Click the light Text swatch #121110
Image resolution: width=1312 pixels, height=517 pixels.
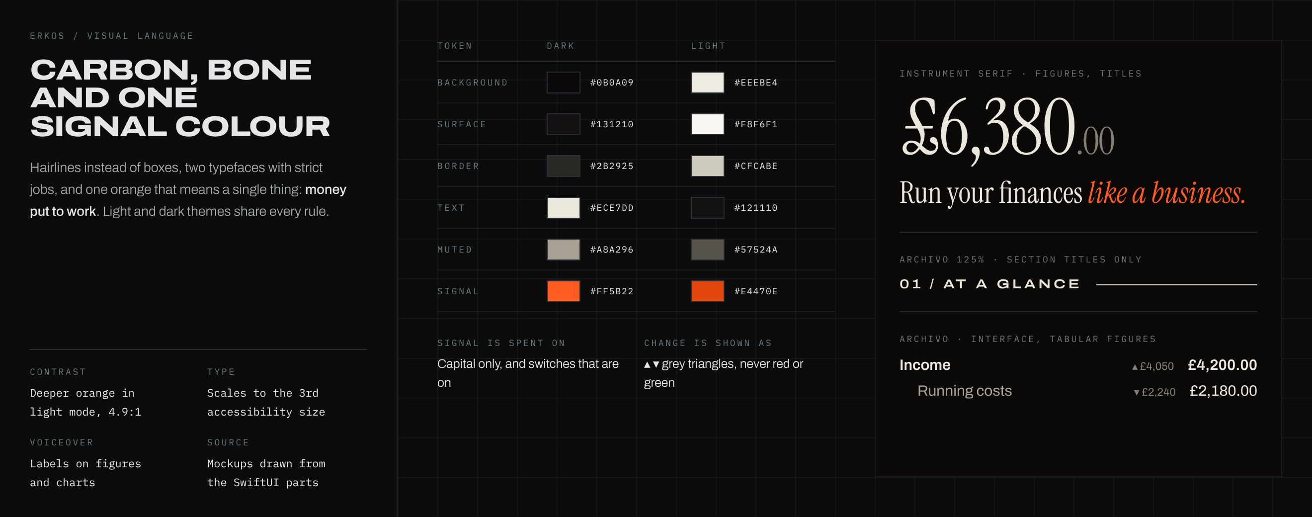[x=708, y=208]
